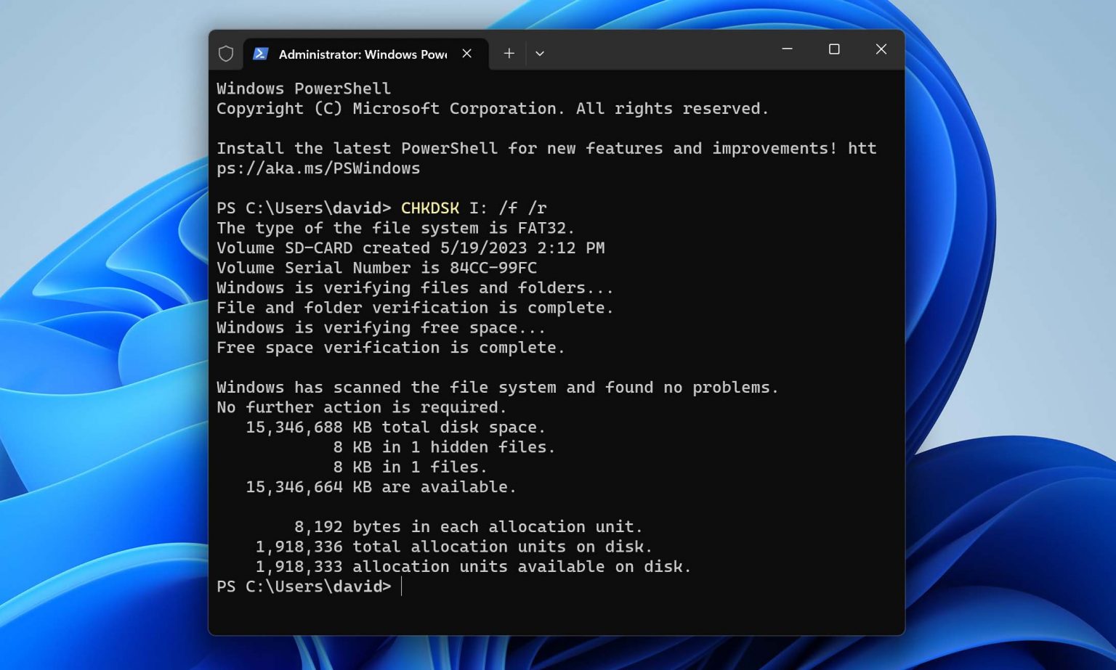Select the Administrator: Windows PowerShell tab

click(x=362, y=54)
